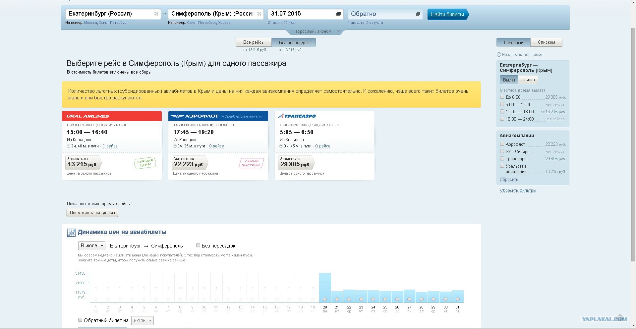Choose example 'Санкт-Петербург' under destination field
This screenshot has width=636, height=329.
click(202, 23)
